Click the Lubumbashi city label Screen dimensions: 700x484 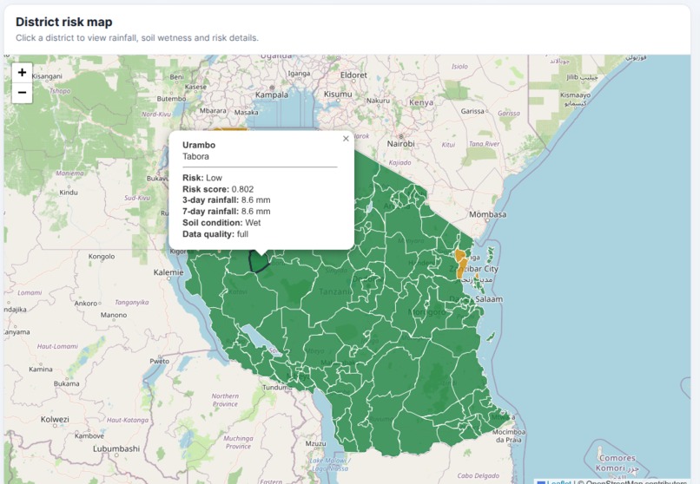(x=116, y=448)
